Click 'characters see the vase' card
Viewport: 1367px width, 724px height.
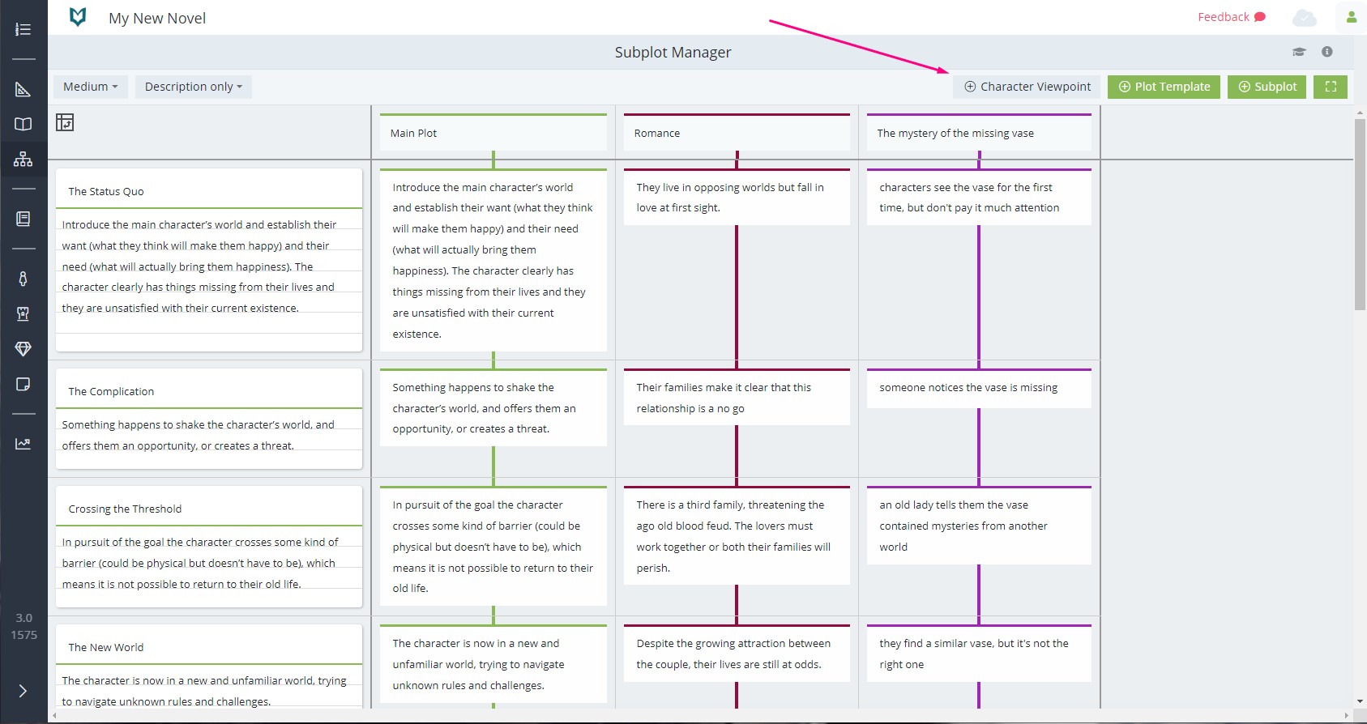[979, 198]
